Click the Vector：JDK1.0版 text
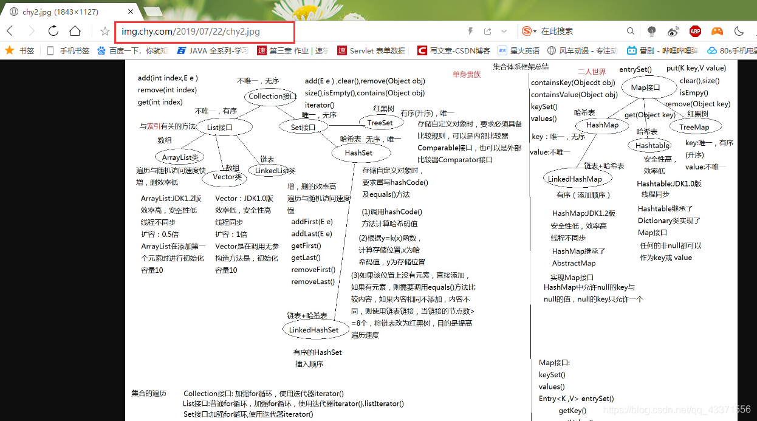This screenshot has height=421, width=757. click(x=244, y=198)
